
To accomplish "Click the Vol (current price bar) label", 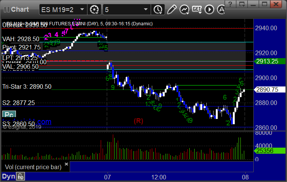I will pos(33,167).
